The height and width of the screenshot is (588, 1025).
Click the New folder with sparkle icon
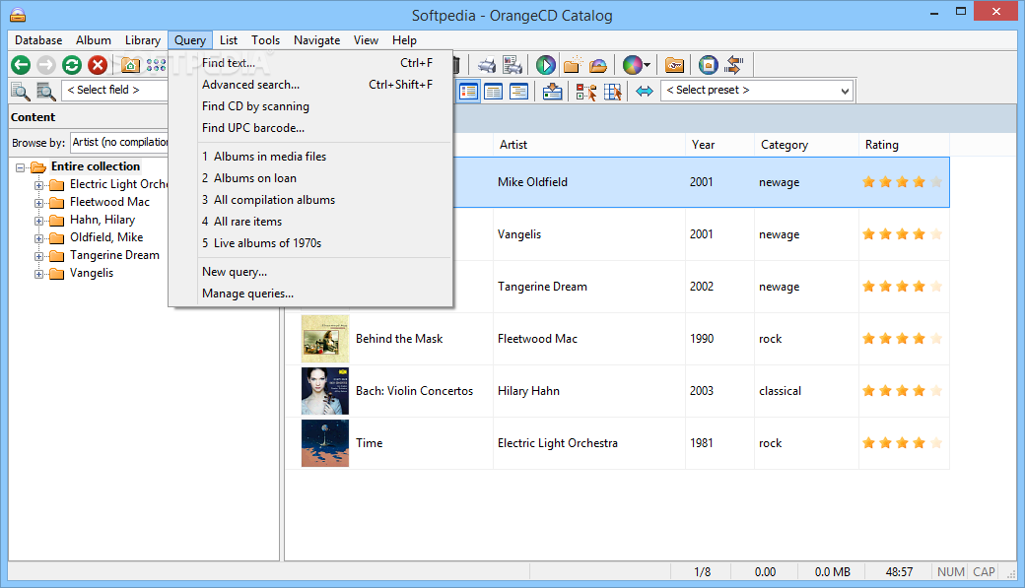572,65
